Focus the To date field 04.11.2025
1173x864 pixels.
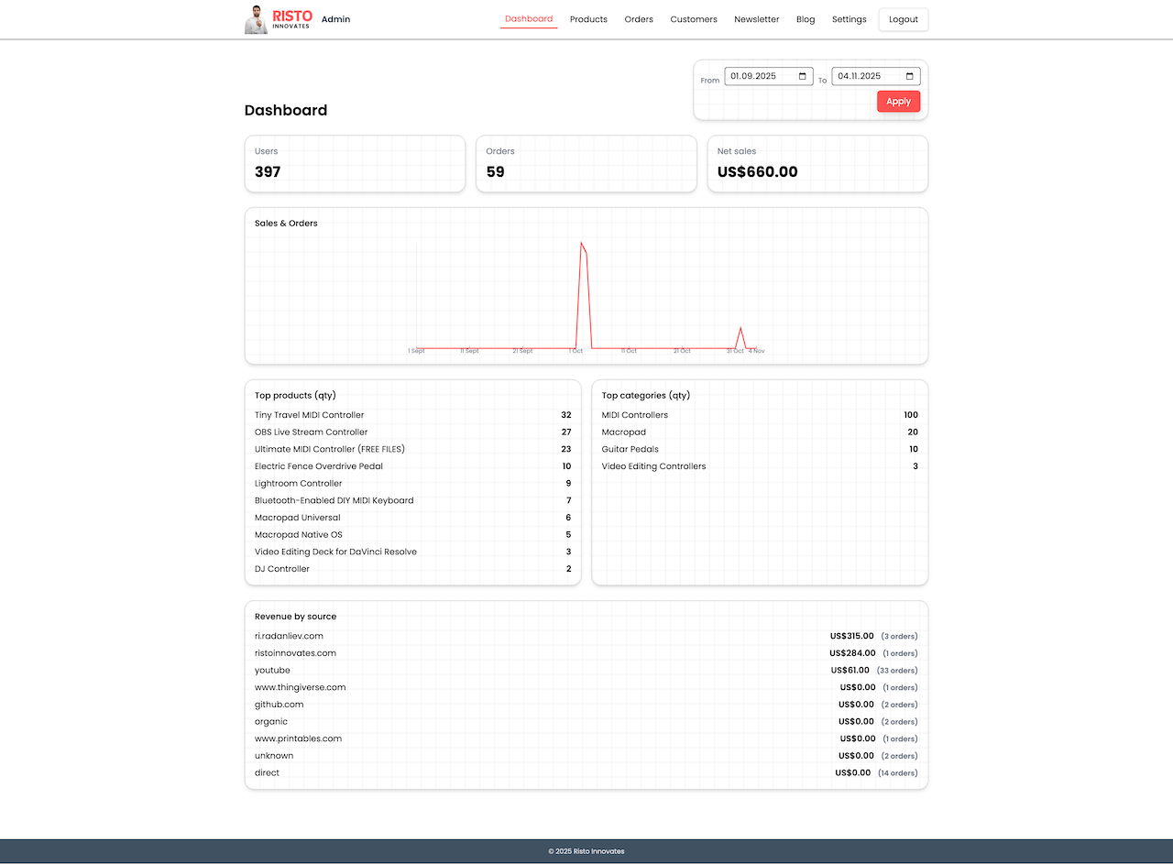click(x=875, y=76)
